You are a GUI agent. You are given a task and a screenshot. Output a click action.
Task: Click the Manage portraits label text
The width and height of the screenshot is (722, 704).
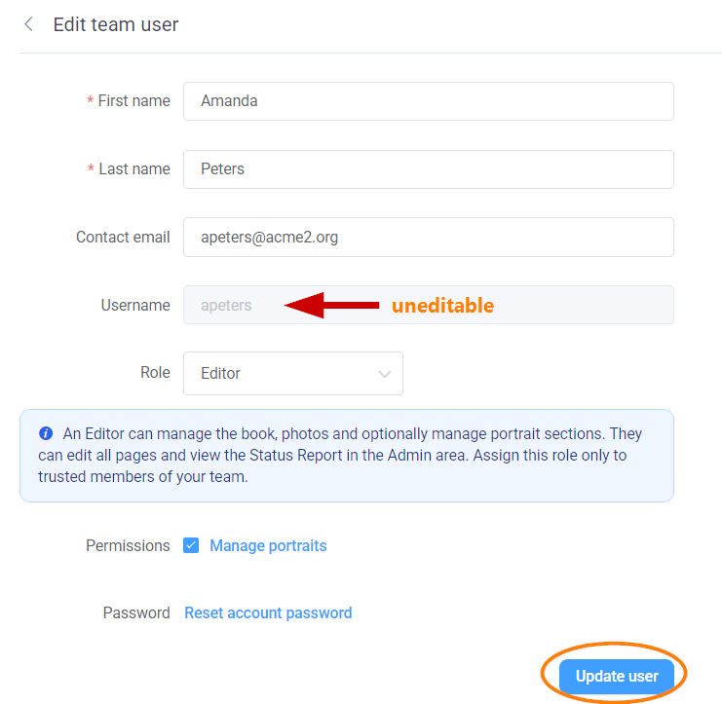click(x=268, y=545)
